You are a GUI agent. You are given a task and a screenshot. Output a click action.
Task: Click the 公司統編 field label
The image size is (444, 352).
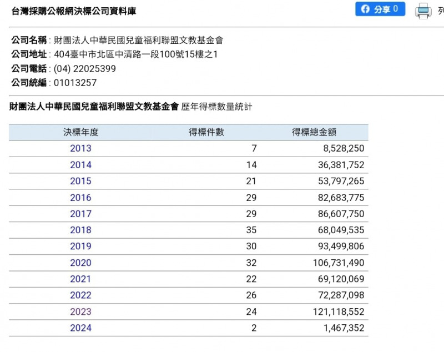click(29, 83)
